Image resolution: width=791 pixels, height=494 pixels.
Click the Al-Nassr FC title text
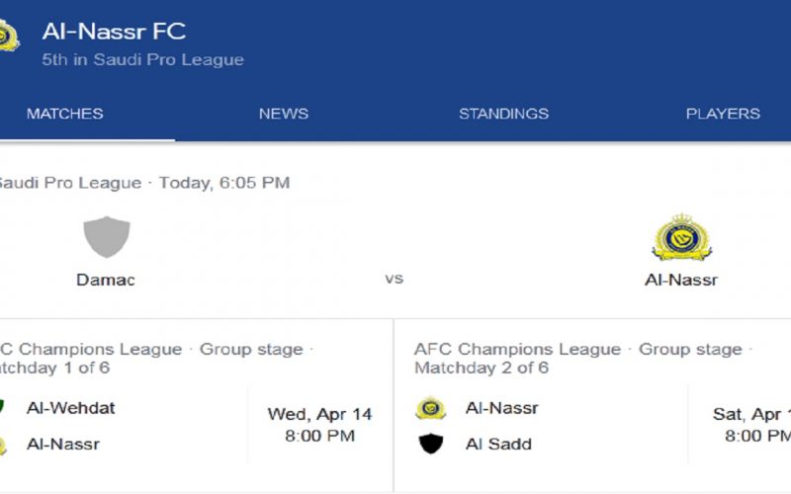[x=114, y=32]
